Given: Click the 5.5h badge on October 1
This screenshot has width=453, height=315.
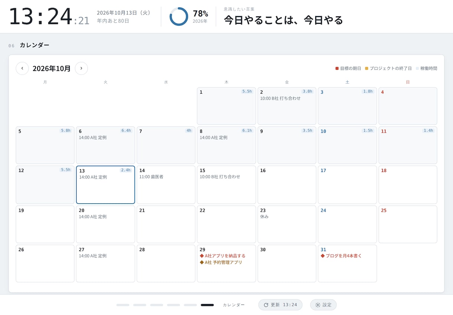Looking at the screenshot, I should pos(247,91).
